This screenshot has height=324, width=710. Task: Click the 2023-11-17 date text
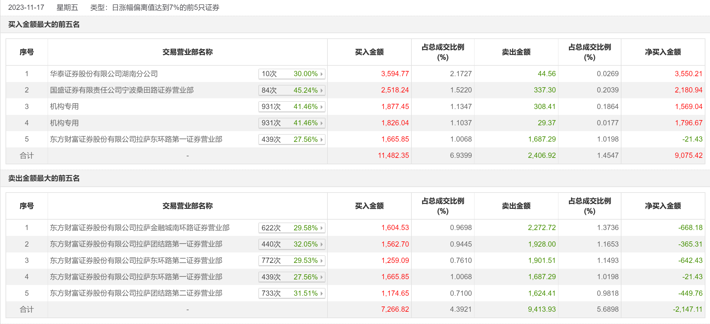pos(26,7)
